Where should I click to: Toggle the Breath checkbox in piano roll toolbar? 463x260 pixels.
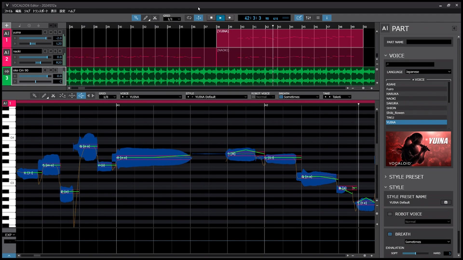(x=281, y=97)
